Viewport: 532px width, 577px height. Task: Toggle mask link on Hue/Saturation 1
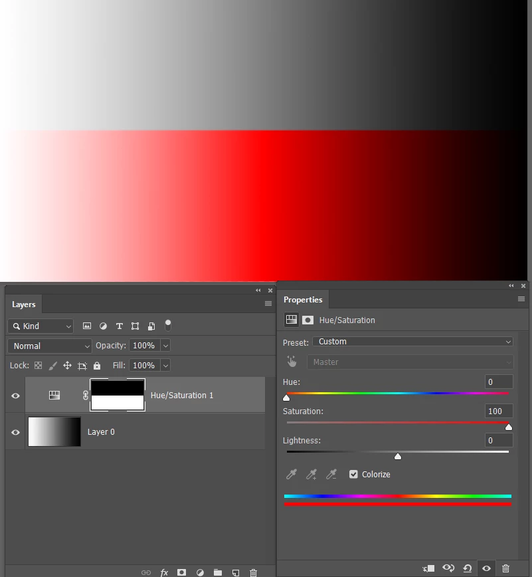point(85,396)
